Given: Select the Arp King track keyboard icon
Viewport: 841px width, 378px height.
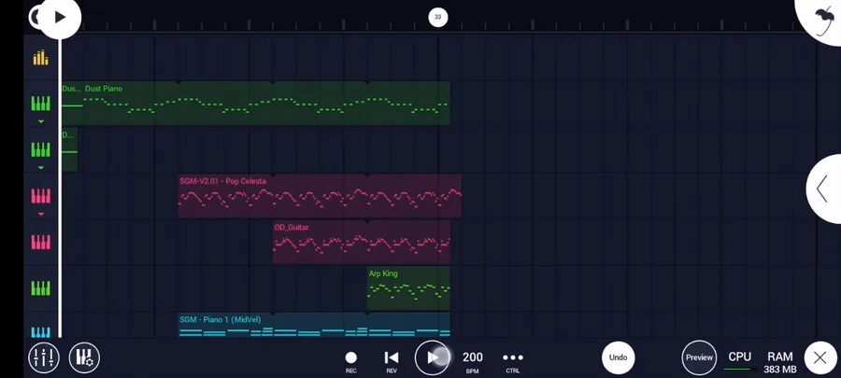Looking at the screenshot, I should [41, 288].
